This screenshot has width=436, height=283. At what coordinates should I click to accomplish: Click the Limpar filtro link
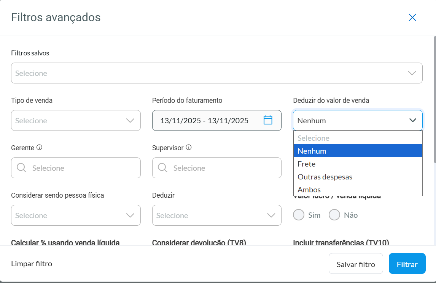pyautogui.click(x=32, y=263)
